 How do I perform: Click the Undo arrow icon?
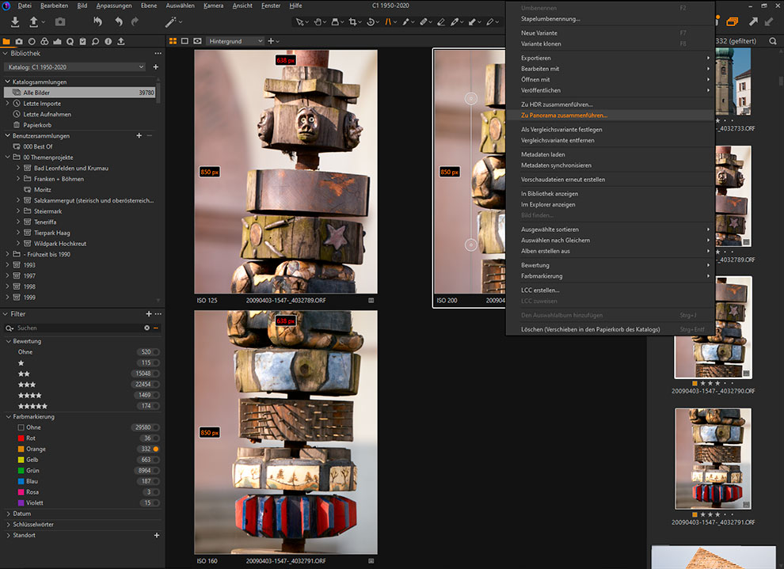pos(119,21)
